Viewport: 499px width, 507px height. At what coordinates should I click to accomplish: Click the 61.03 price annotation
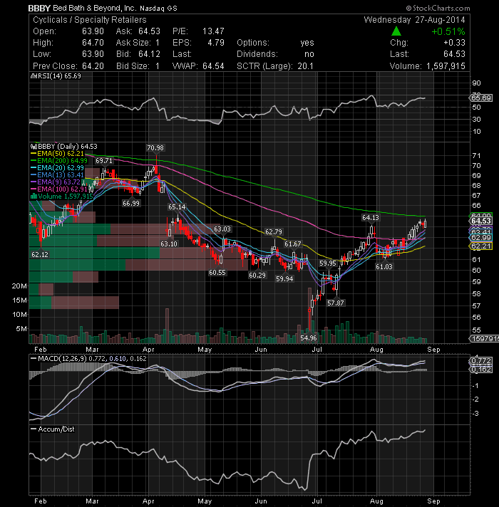pyautogui.click(x=384, y=267)
